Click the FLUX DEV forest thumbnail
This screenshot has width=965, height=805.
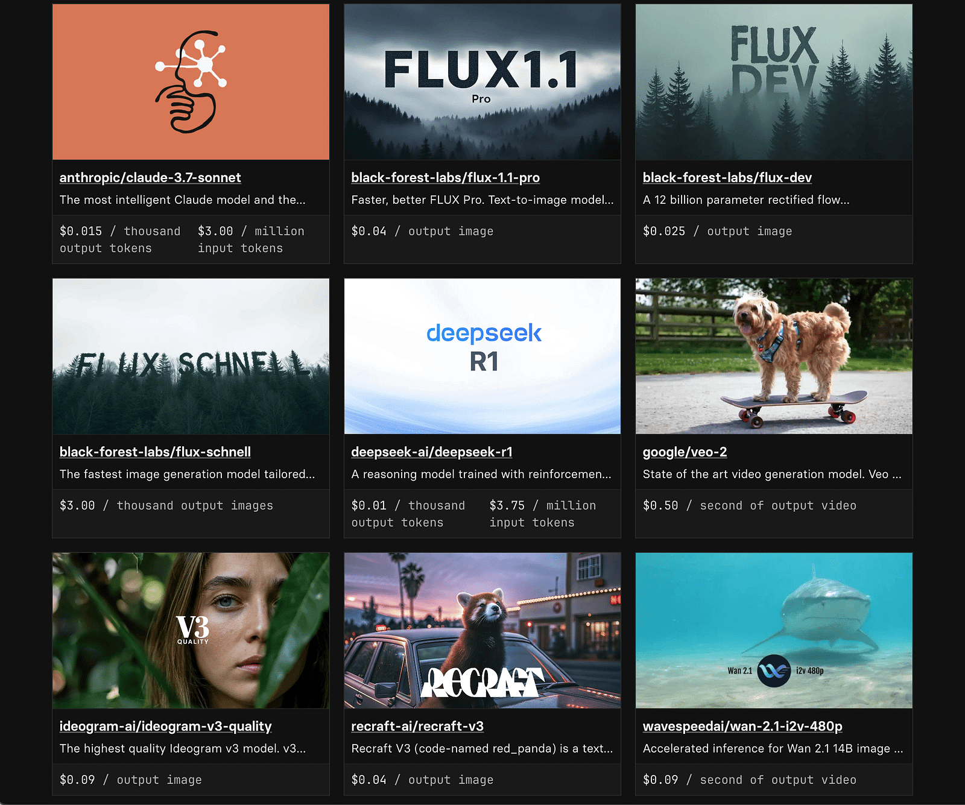pos(774,82)
